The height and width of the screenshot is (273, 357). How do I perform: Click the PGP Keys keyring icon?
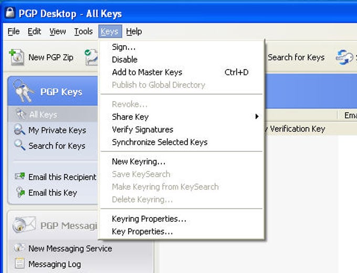(x=23, y=91)
